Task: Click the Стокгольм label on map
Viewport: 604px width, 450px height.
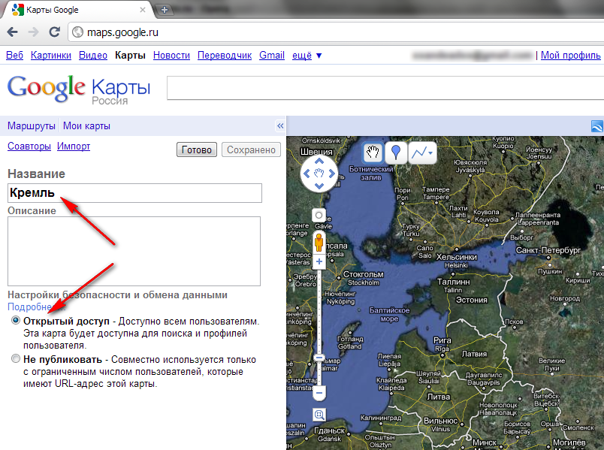Action: [x=364, y=274]
